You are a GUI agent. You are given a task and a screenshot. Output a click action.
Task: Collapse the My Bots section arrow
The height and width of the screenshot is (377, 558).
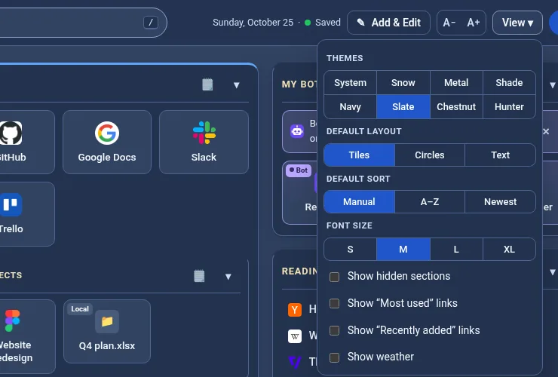552,84
